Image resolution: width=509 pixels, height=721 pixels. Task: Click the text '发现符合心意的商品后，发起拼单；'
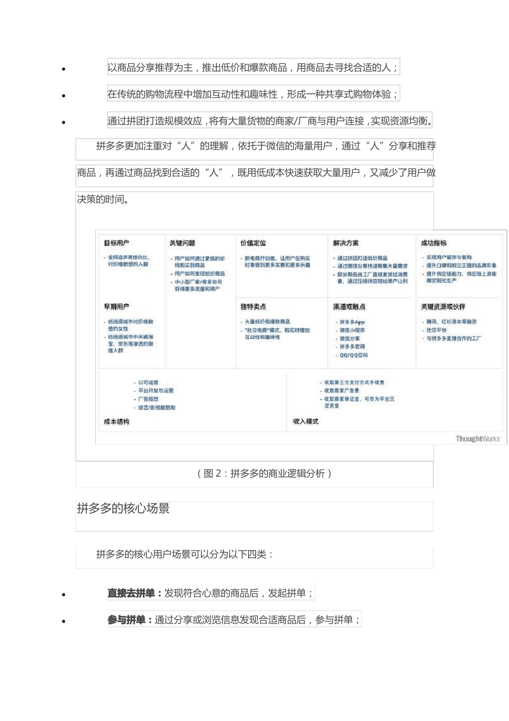click(239, 593)
